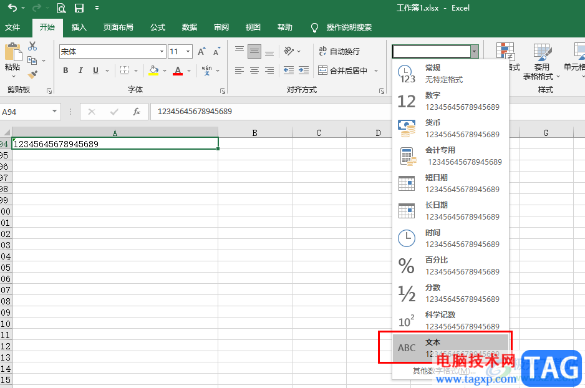Switch to the 视图 tab

click(x=253, y=27)
